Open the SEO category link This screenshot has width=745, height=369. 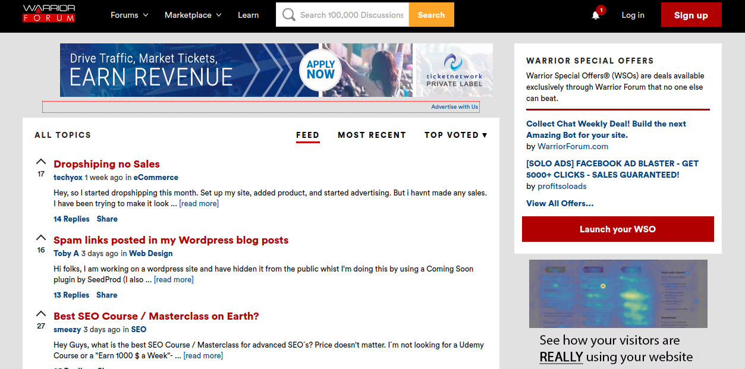(x=139, y=329)
